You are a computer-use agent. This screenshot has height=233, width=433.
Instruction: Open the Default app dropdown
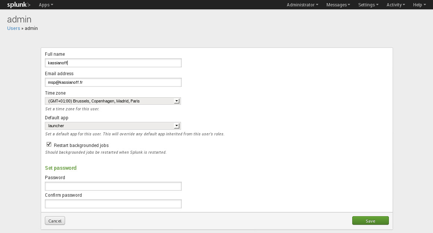click(x=113, y=126)
